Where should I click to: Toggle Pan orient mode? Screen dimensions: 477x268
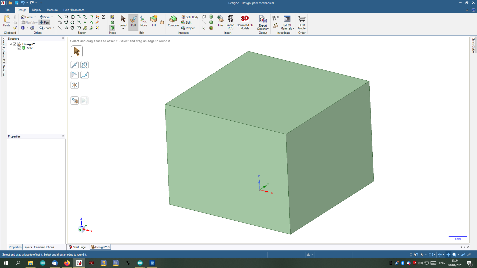click(44, 23)
